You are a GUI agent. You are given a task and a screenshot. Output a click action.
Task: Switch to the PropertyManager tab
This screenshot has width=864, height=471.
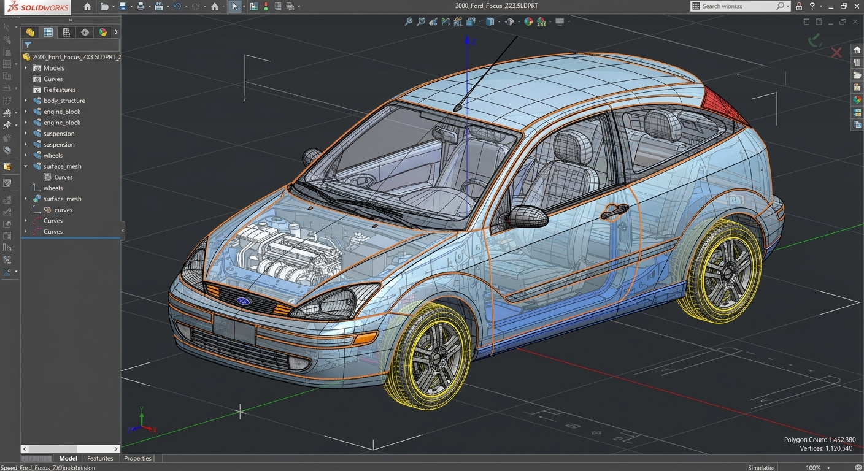coord(48,33)
